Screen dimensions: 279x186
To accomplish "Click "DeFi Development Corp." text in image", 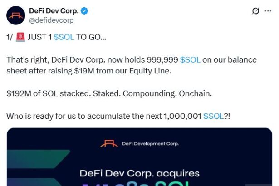I will click(150, 144).
